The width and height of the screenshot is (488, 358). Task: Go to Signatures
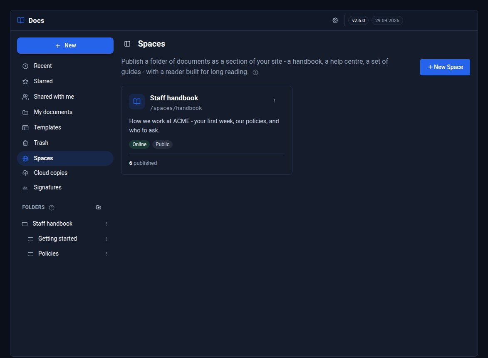click(65, 188)
